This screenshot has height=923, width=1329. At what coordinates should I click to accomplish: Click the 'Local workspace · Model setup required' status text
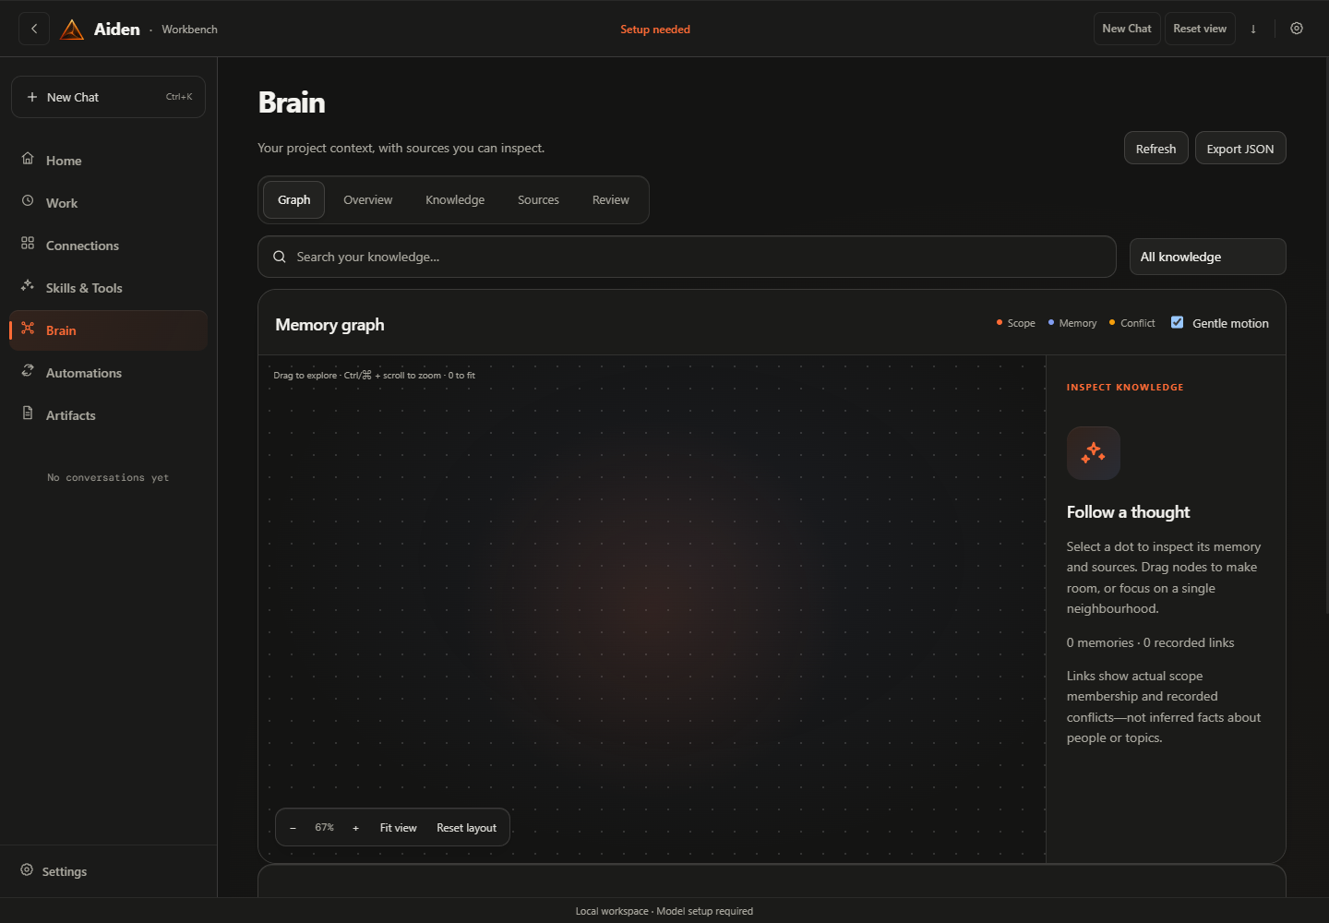pyautogui.click(x=664, y=911)
